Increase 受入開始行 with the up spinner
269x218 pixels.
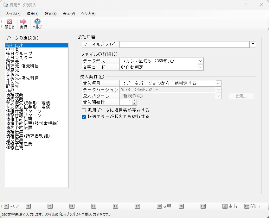(x=134, y=101)
